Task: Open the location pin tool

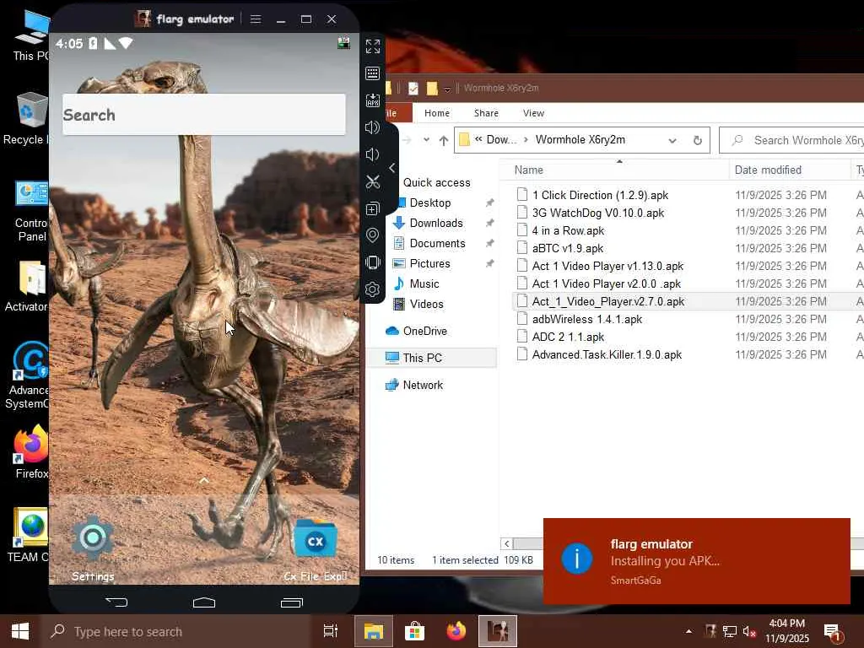Action: [372, 235]
